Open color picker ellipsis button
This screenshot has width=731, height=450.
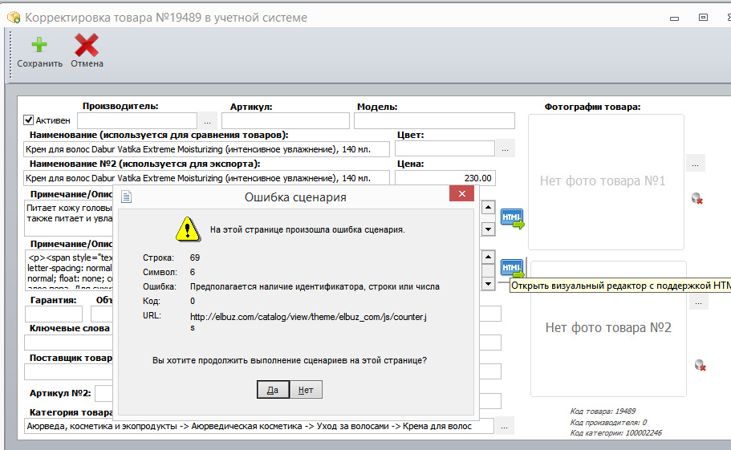coord(506,149)
